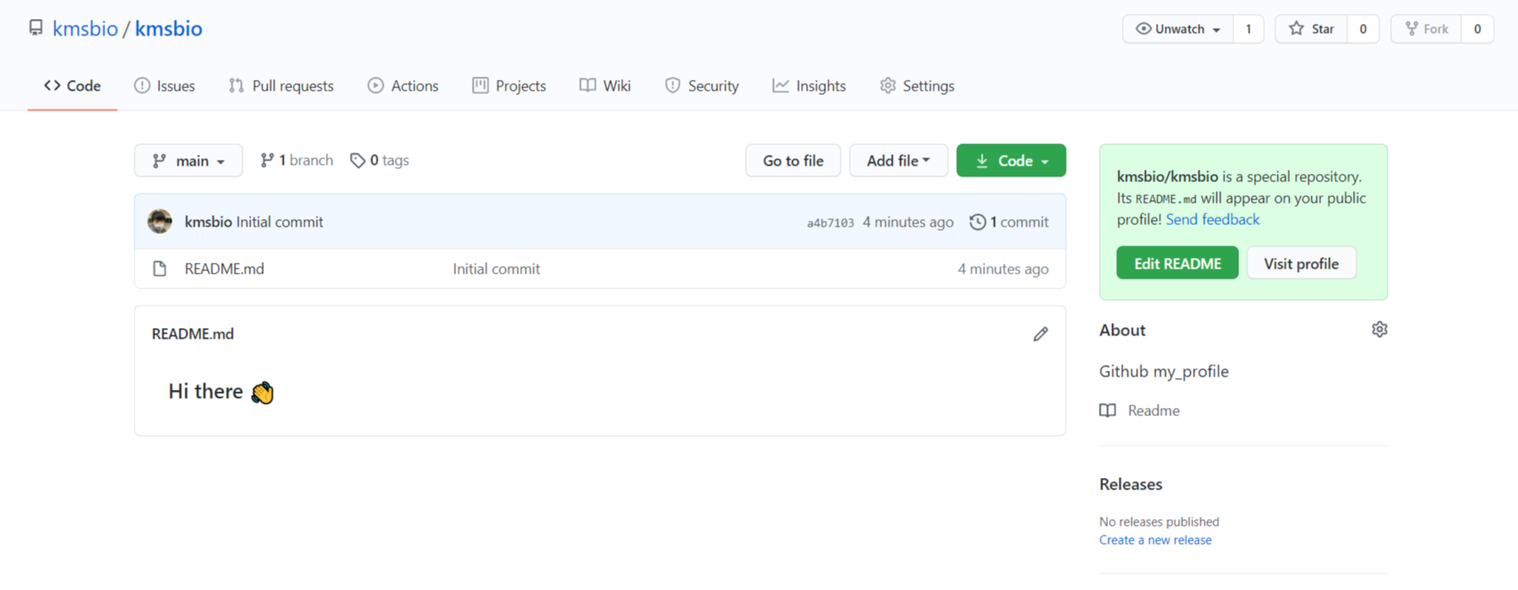Open the Actions tab
Screen dimensions: 1518x590
[x=403, y=86]
